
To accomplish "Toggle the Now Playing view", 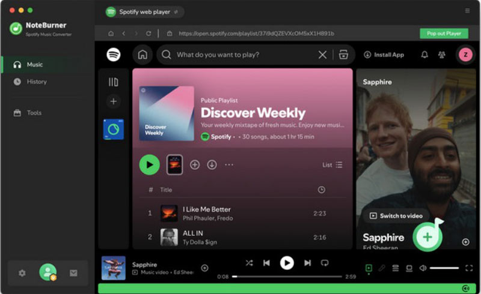I will click(369, 268).
